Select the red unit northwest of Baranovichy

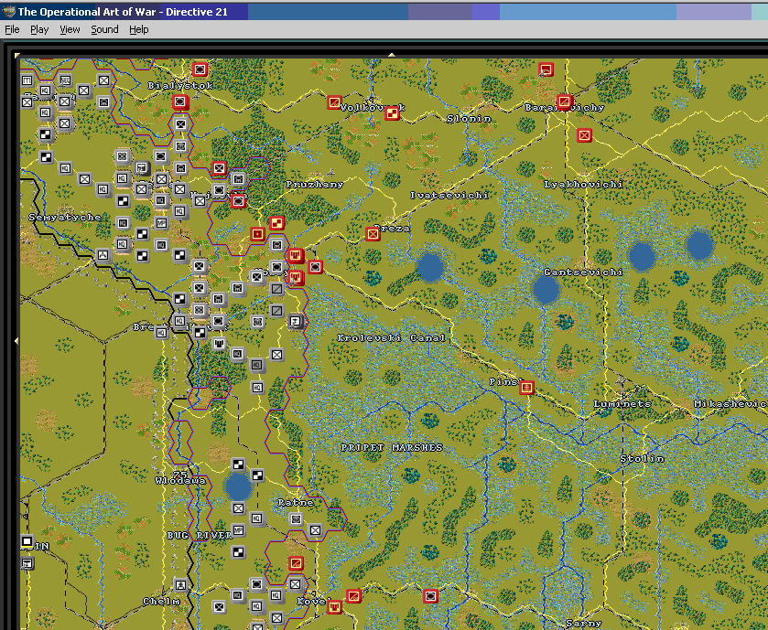[x=546, y=69]
